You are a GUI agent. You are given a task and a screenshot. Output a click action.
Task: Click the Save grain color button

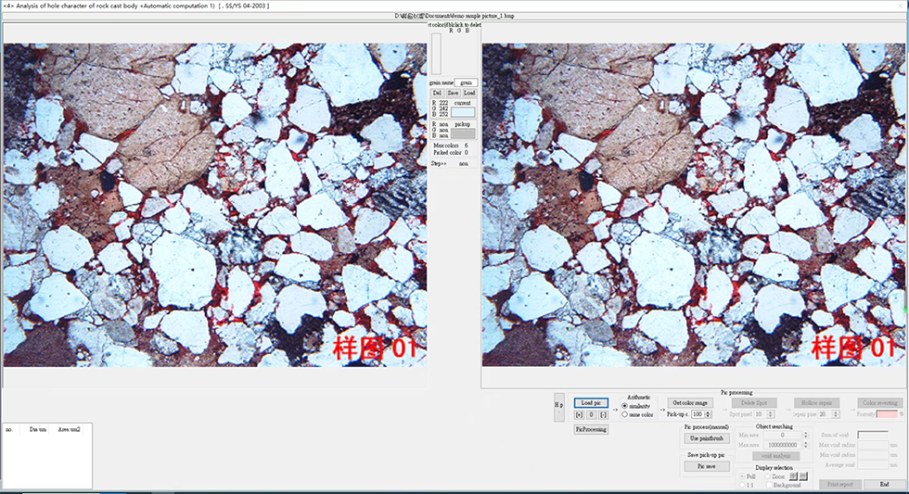(x=453, y=93)
